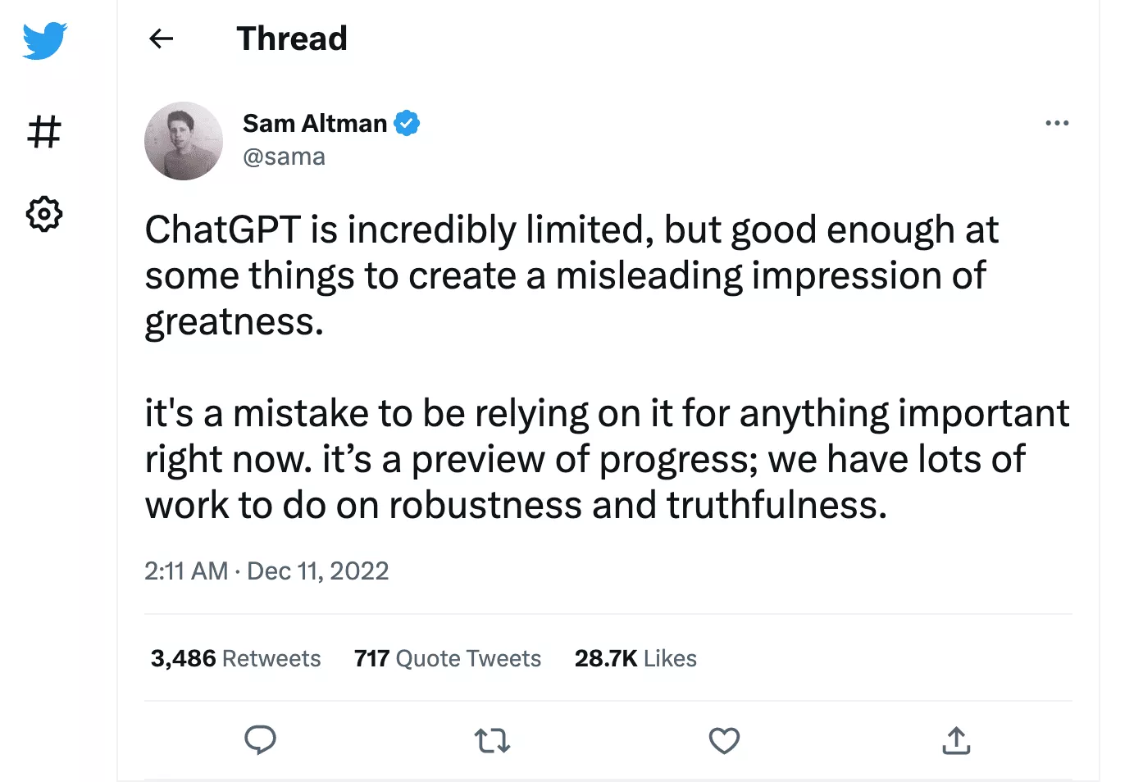1143x782 pixels.
Task: Click the Twitter bird logo
Action: (x=44, y=41)
